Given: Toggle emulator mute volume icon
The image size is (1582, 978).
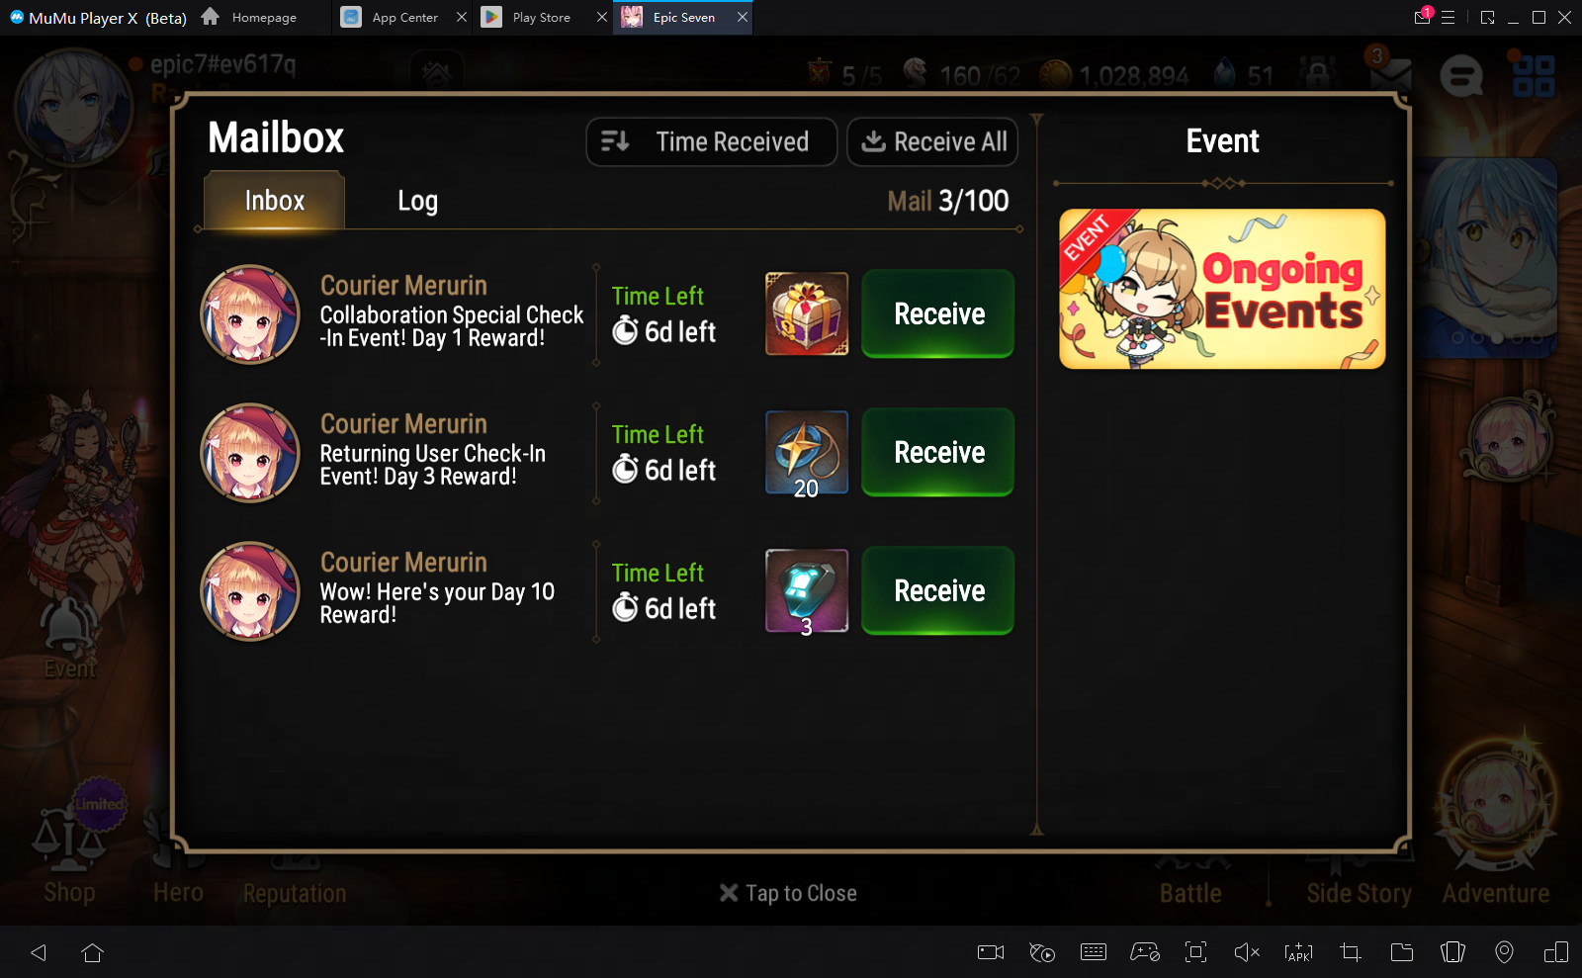Looking at the screenshot, I should point(1247,952).
